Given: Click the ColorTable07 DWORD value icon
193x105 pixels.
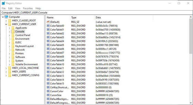Looking at the screenshot, I should [x=48, y=53].
